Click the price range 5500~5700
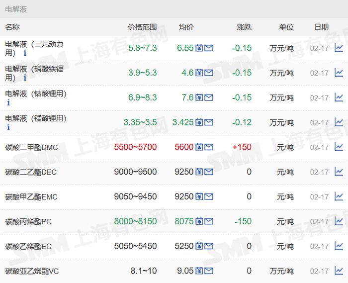 (x=135, y=147)
